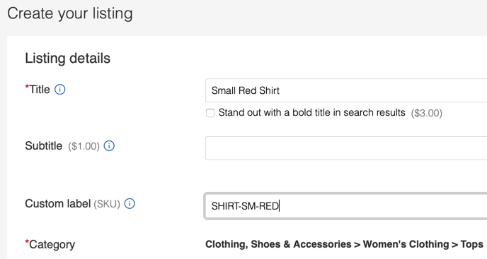Enable the bold title checkbox
The height and width of the screenshot is (259, 487).
[x=210, y=113]
